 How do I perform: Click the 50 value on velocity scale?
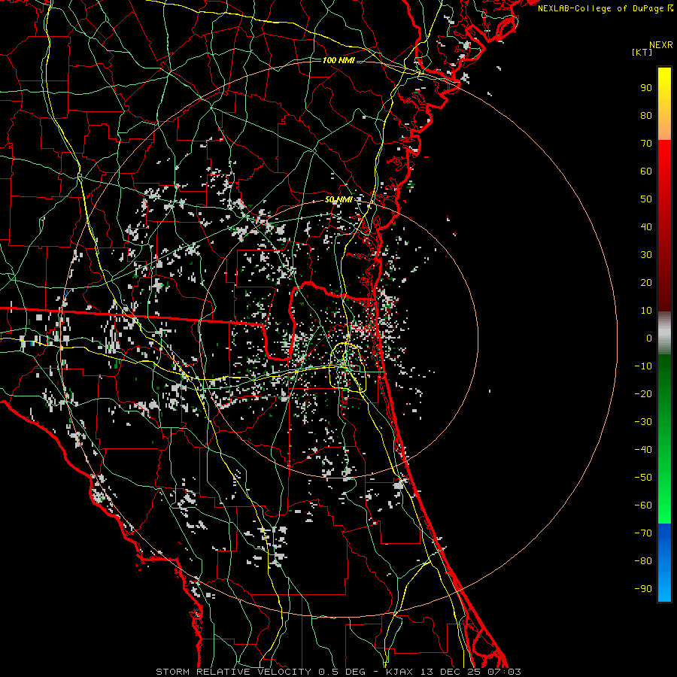click(646, 199)
